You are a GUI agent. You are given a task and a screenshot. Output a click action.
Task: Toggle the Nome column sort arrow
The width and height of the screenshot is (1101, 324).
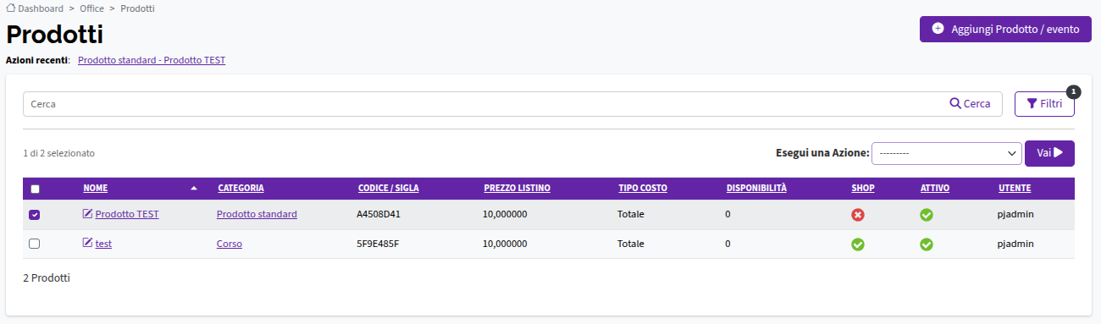click(194, 188)
